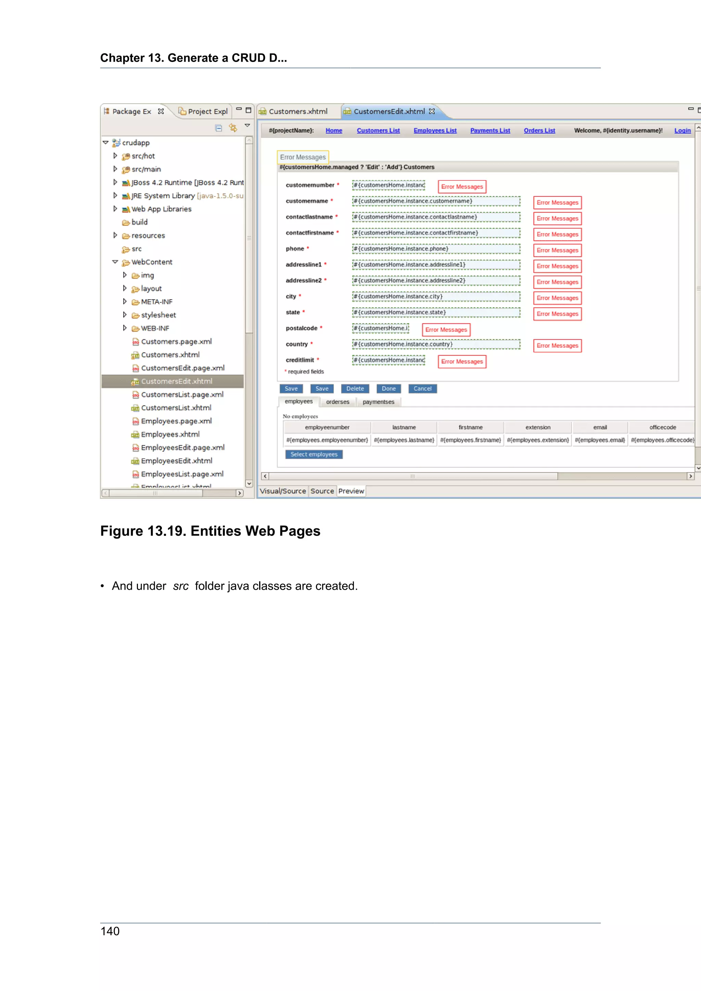701x991 pixels.
Task: Expand the layout folder node
Action: tap(125, 288)
